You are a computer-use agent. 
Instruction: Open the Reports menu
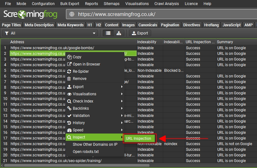pyautogui.click(x=91, y=4)
